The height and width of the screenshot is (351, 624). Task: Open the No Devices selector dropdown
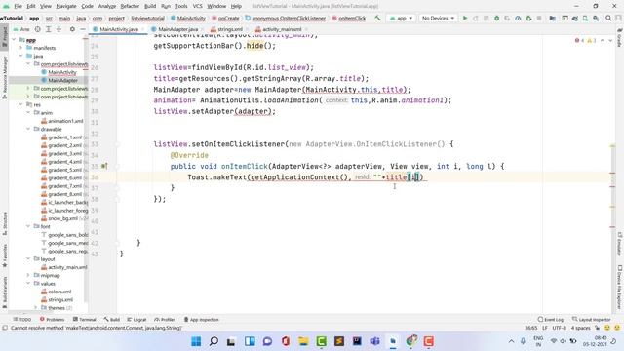point(438,18)
